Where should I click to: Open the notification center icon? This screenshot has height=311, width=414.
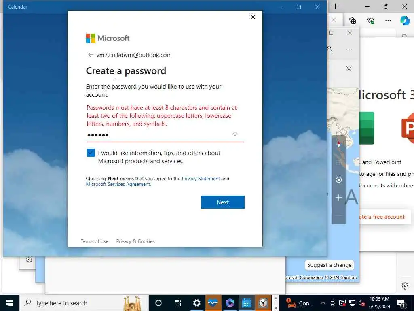pos(401,303)
